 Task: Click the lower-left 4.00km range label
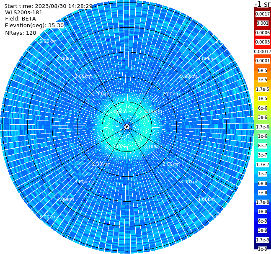[65, 199]
